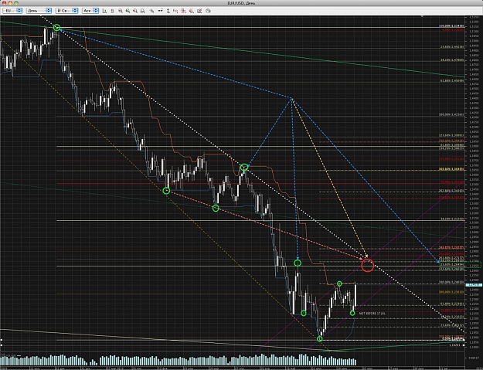
Task: Click the red drawing objects icon
Action: [x=192, y=11]
